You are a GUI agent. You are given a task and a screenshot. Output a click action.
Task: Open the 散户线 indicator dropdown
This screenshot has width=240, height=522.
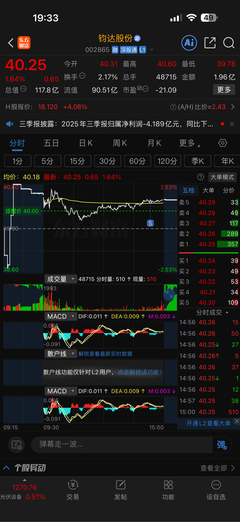coord(61,354)
